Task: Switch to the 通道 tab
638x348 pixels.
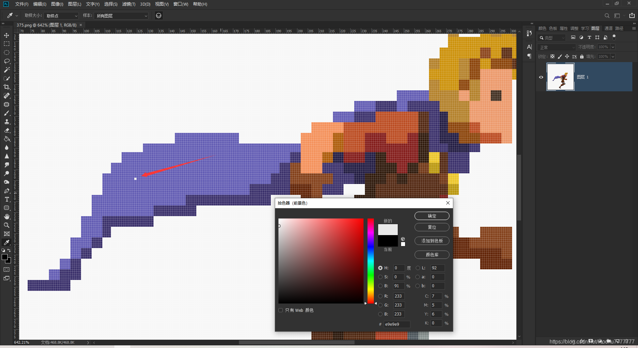Action: (608, 29)
